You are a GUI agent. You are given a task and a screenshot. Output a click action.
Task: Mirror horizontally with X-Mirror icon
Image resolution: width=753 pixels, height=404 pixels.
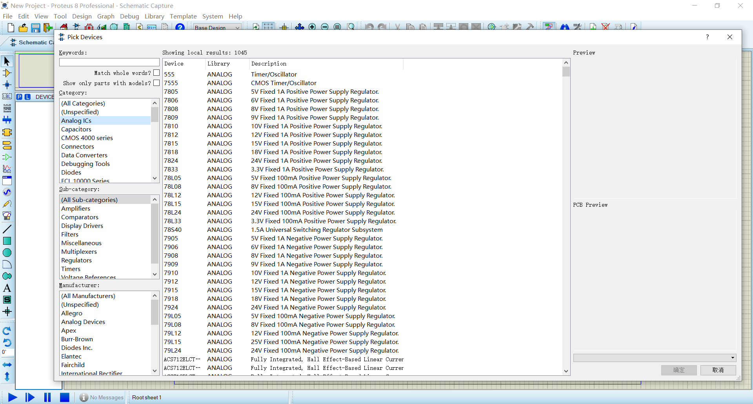click(7, 365)
